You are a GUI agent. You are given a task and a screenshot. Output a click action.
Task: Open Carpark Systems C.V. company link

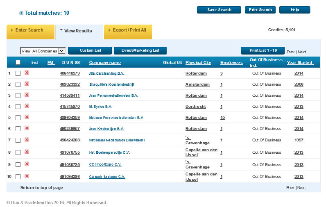point(107,177)
